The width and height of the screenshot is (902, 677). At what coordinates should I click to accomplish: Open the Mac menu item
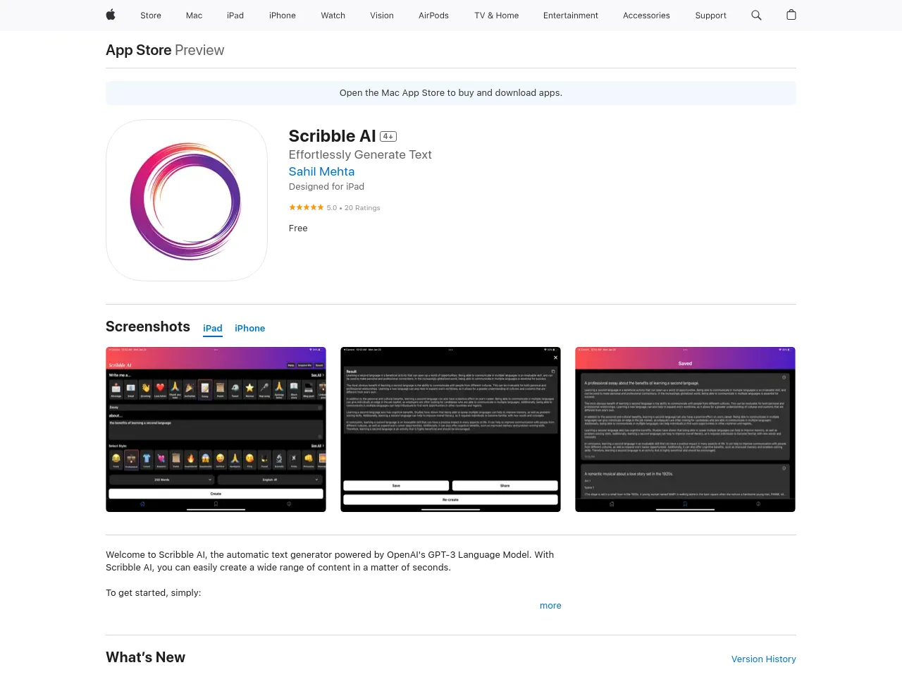pyautogui.click(x=194, y=15)
